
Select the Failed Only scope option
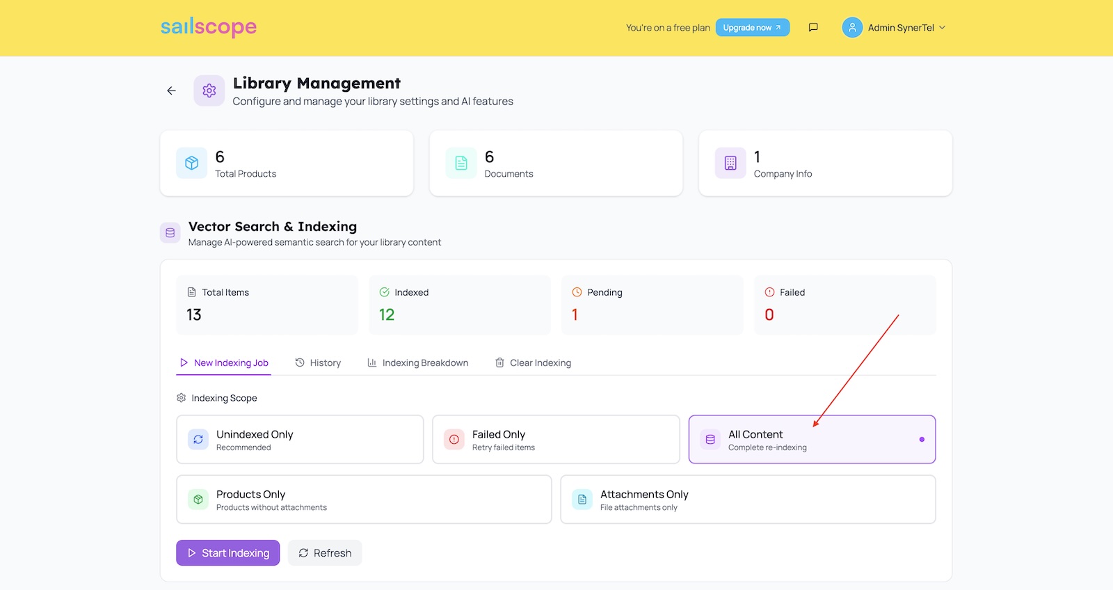coord(555,440)
